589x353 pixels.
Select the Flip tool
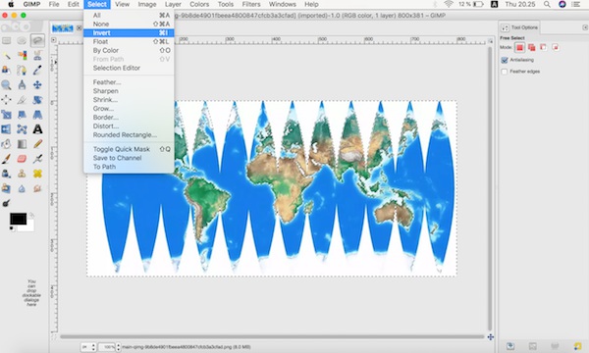(x=7, y=129)
